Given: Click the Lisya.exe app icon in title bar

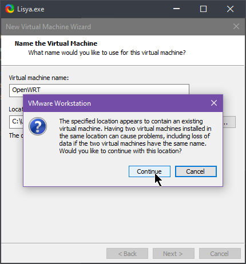Looking at the screenshot, I should 10,9.
